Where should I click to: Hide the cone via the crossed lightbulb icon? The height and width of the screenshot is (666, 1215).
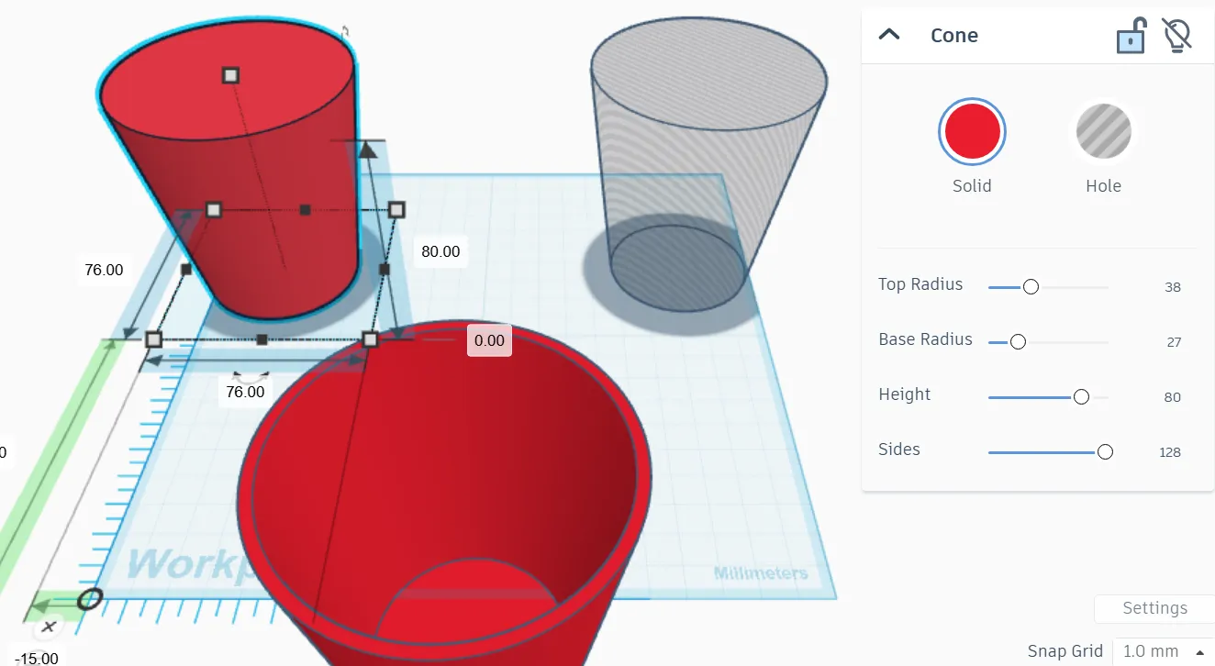(x=1176, y=35)
